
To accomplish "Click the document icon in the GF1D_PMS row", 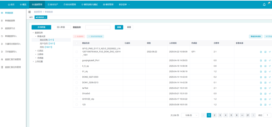I will [261, 52].
